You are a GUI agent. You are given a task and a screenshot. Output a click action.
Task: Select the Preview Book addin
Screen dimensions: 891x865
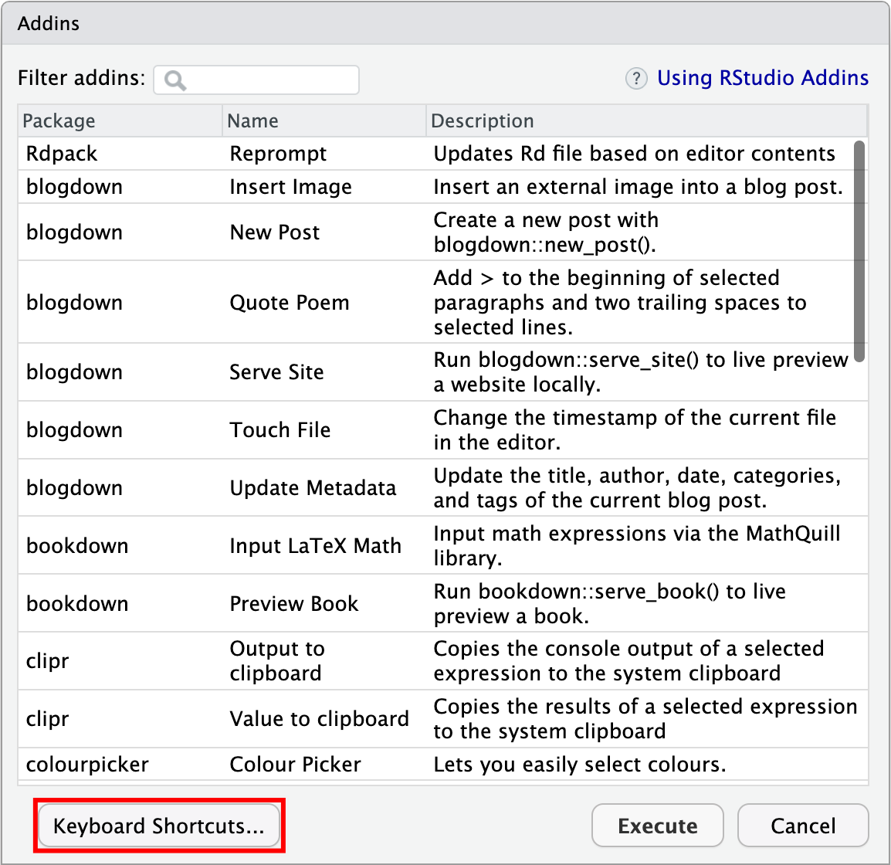(x=293, y=603)
